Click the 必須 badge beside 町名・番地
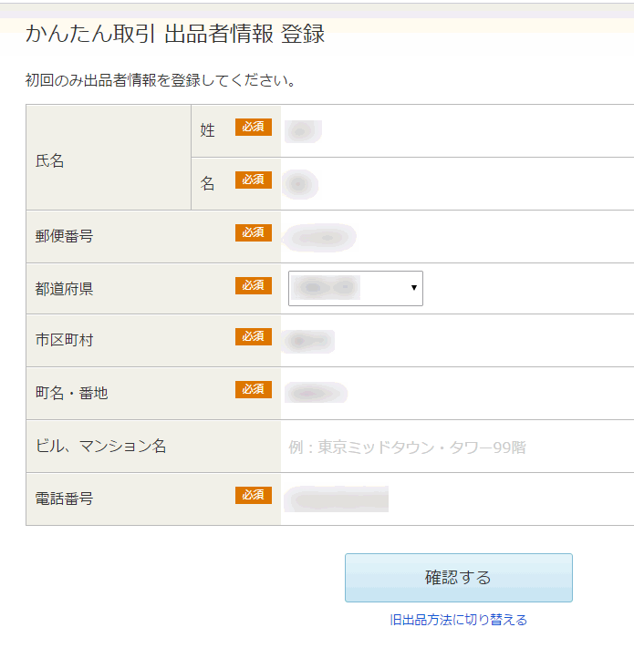This screenshot has height=648, width=634. pos(253,390)
